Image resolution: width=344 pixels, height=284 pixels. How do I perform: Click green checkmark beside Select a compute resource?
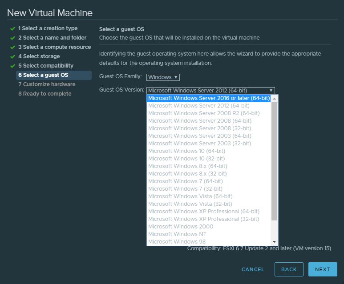[13, 47]
